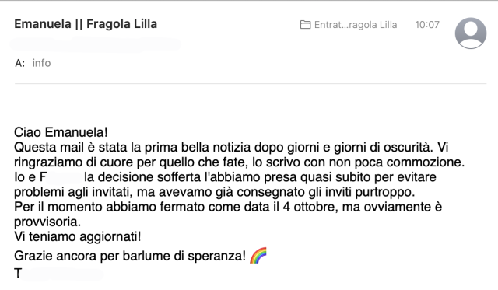The height and width of the screenshot is (290, 498).
Task: Click the 'A:' recipient field label
Action: [x=19, y=63]
